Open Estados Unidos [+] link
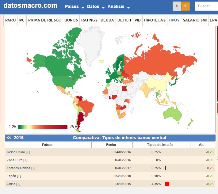This screenshot has height=194, width=218. pyautogui.click(x=21, y=168)
